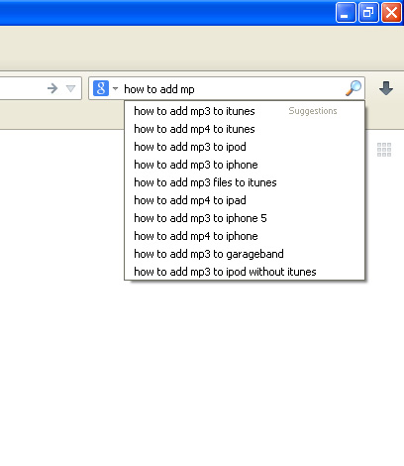The height and width of the screenshot is (466, 404).
Task: Minimize the browser window
Action: point(346,13)
